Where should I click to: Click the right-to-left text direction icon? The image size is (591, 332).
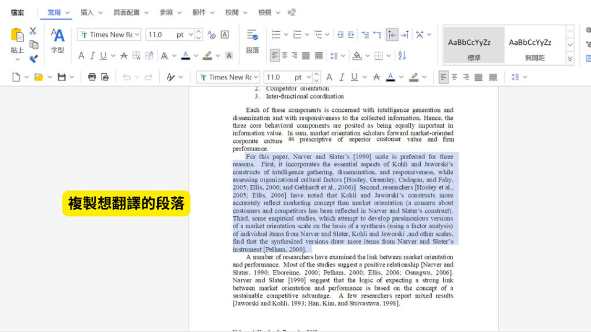tap(405, 35)
